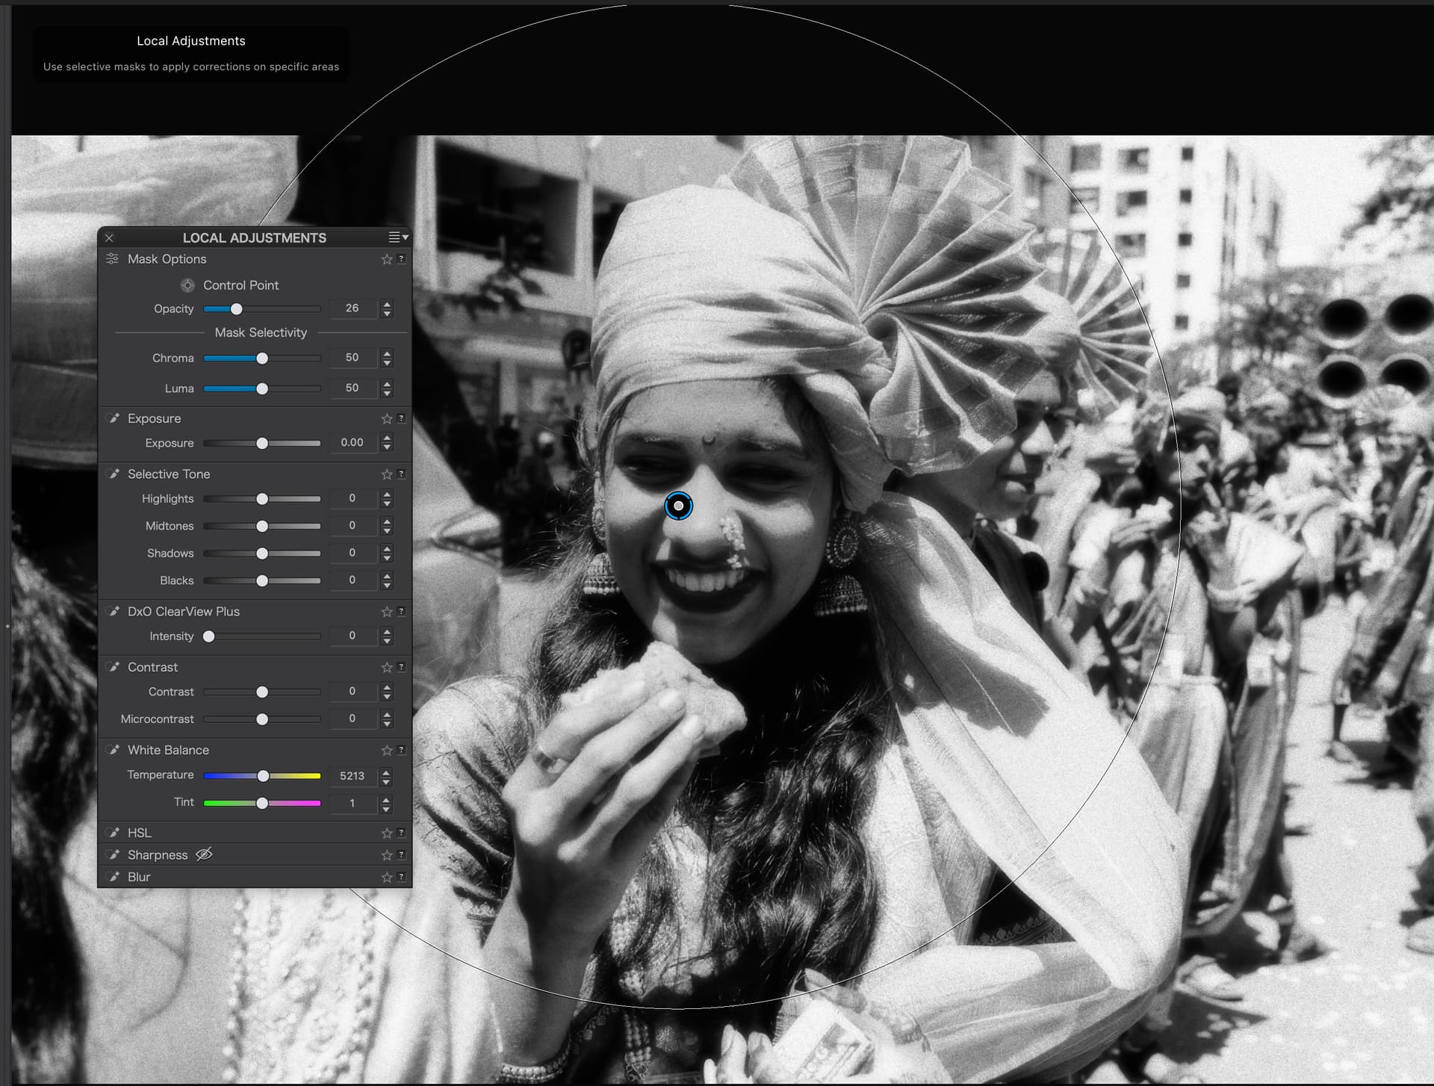The width and height of the screenshot is (1434, 1086).
Task: Expand the HSL section
Action: click(140, 833)
